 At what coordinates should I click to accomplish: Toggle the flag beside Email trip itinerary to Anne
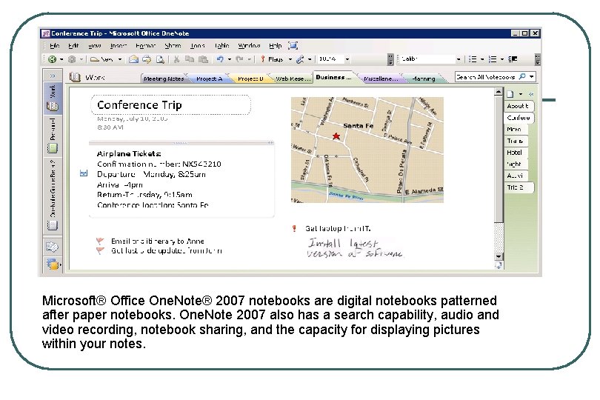(x=100, y=241)
